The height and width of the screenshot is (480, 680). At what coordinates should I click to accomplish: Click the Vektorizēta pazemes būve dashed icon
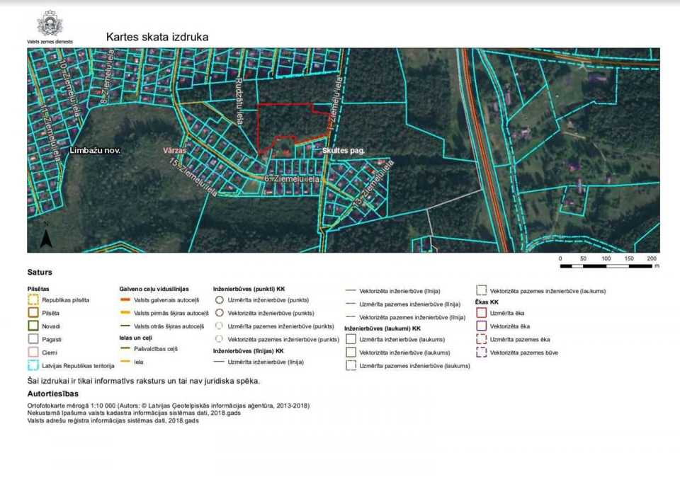pyautogui.click(x=482, y=353)
